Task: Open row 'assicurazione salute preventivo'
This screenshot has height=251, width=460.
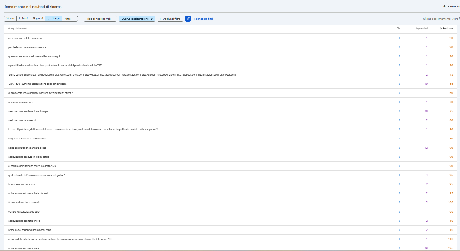Action: coord(230,38)
